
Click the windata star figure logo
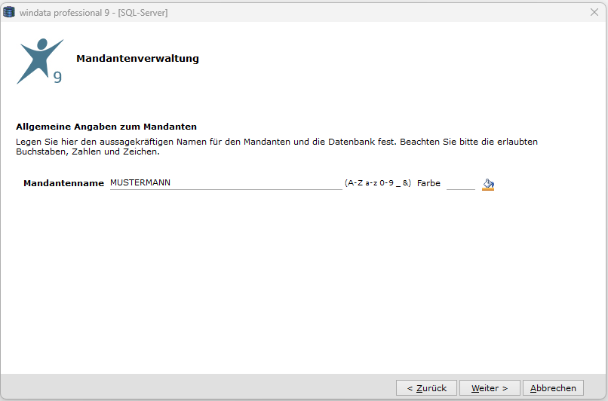click(x=39, y=61)
